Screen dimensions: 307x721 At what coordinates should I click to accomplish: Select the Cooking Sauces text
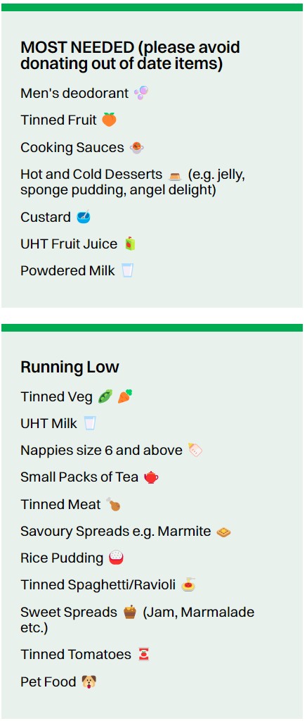72,148
